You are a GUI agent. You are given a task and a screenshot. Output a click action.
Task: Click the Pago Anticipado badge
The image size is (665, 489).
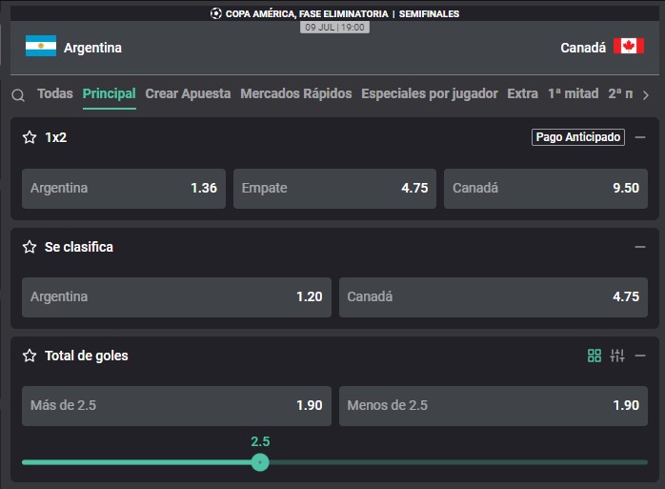coord(578,137)
